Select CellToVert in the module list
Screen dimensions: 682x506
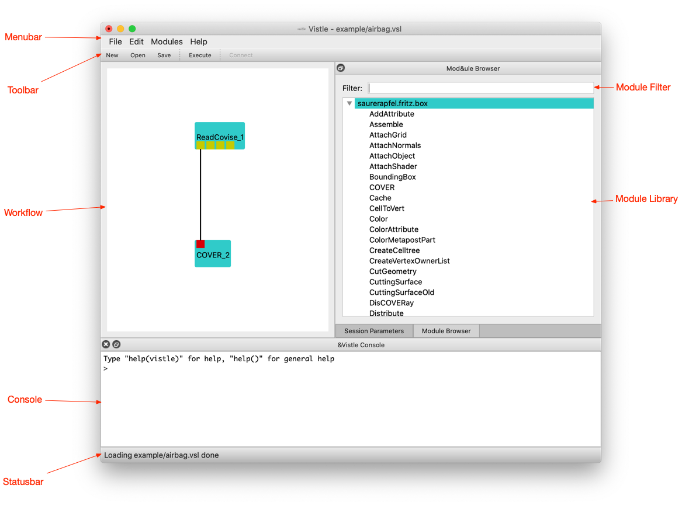pyautogui.click(x=387, y=208)
